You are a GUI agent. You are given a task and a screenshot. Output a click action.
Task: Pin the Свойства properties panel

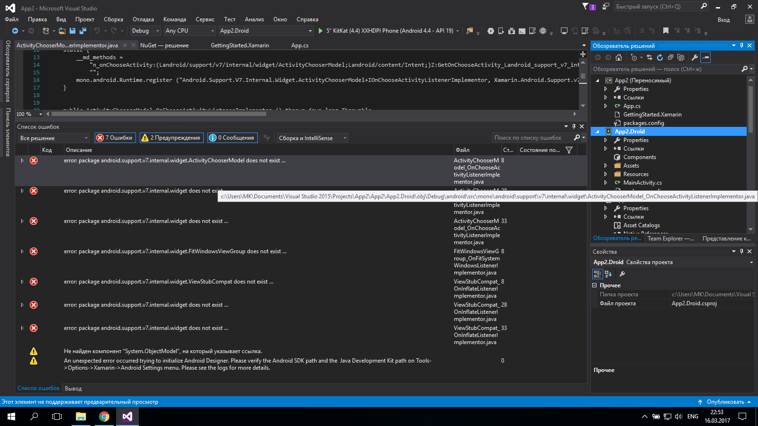pos(741,251)
